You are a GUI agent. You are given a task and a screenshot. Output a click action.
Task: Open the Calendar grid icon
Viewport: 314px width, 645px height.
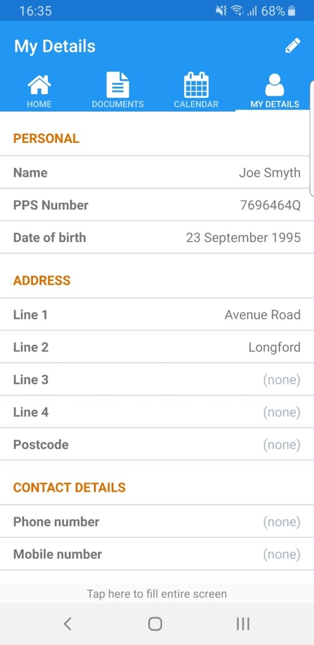196,85
